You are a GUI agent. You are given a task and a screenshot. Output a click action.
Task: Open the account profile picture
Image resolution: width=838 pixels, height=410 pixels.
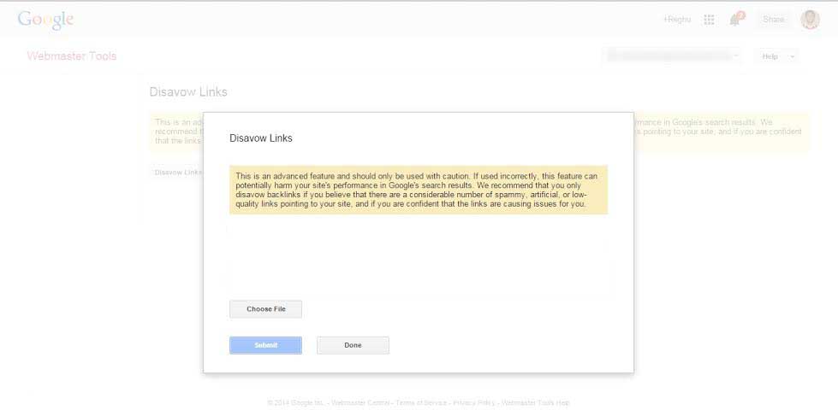pos(811,20)
